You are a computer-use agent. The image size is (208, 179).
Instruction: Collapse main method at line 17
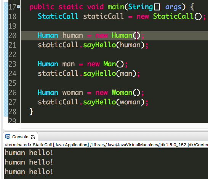(18, 6)
